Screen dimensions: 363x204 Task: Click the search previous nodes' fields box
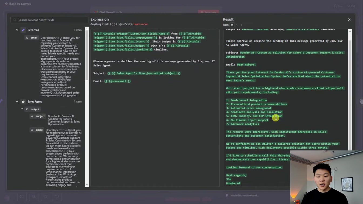coord(49,20)
